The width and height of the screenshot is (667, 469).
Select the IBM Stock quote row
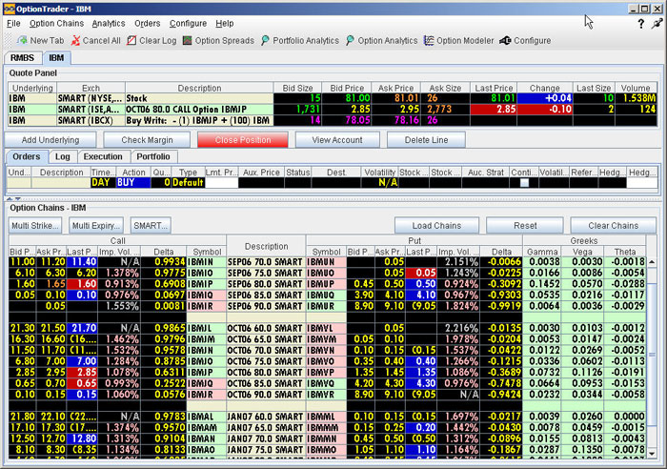click(x=333, y=98)
